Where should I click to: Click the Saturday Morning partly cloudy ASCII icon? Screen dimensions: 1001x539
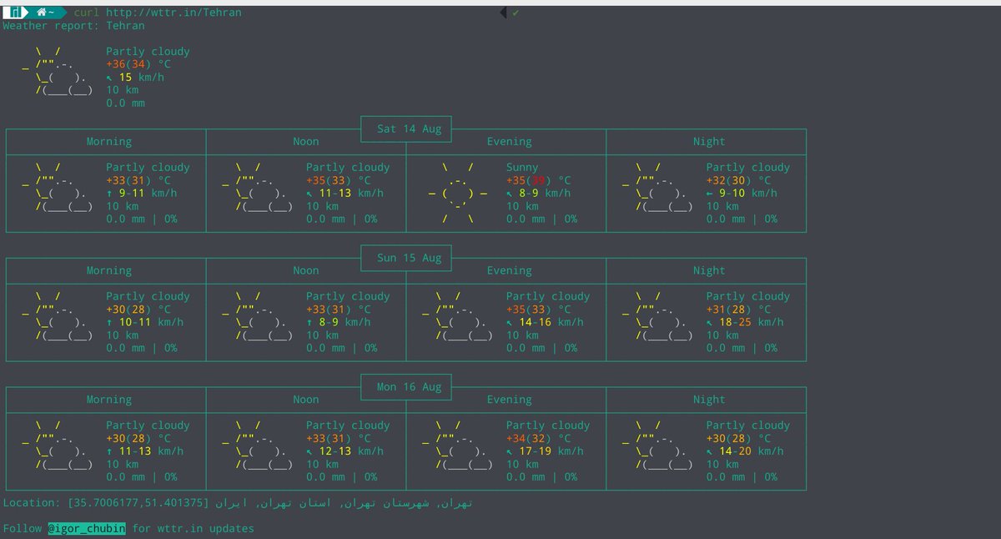58,187
